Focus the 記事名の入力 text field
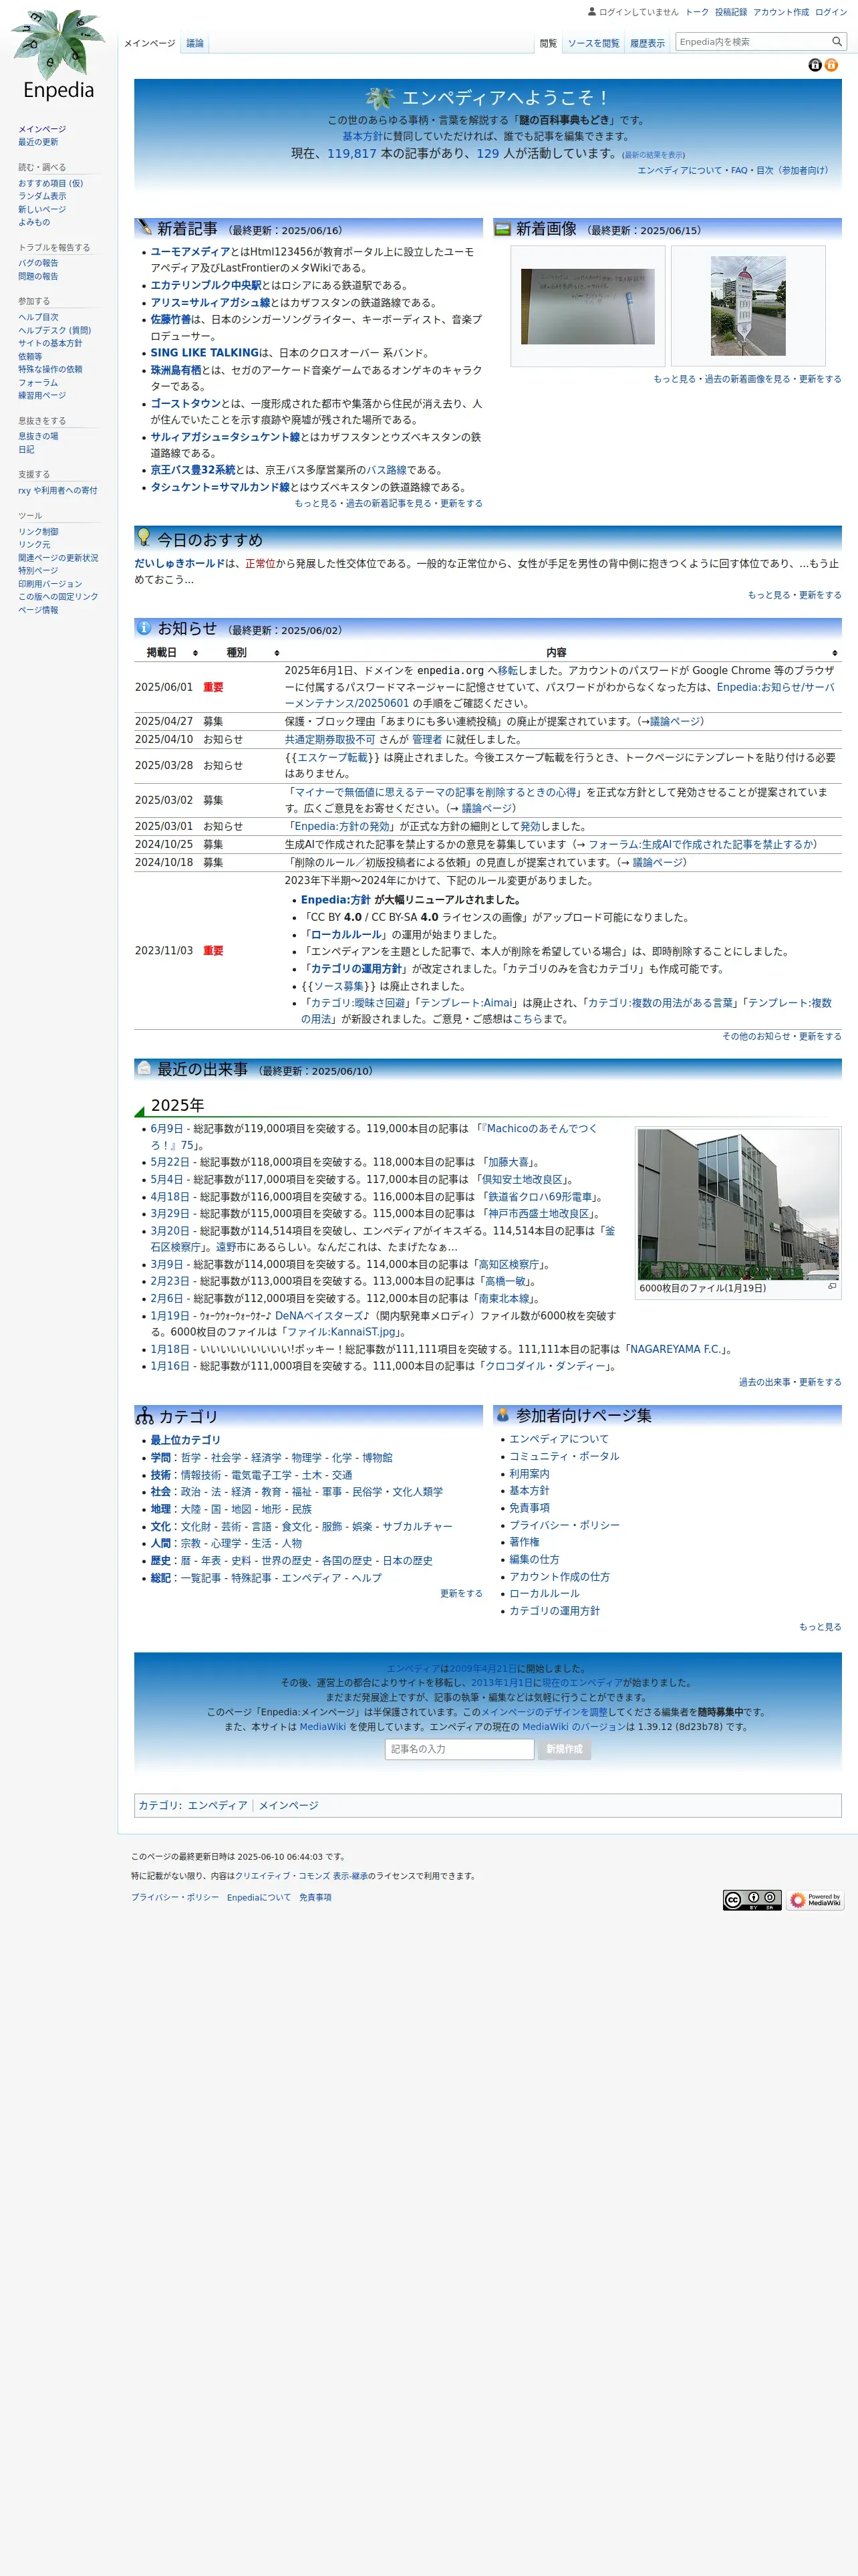858x2576 pixels. [460, 1749]
